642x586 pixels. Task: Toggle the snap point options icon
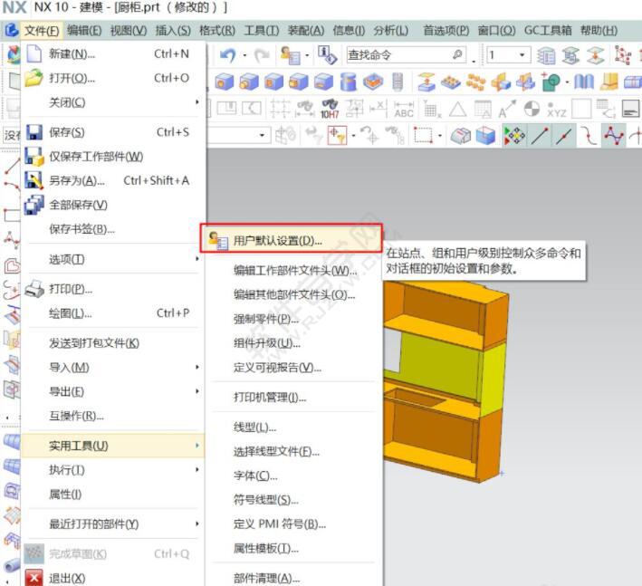click(514, 136)
